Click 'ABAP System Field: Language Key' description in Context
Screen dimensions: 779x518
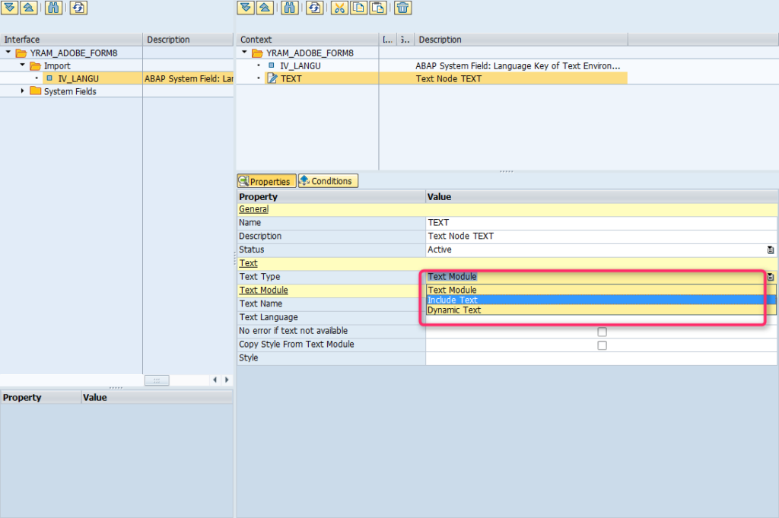(517, 65)
